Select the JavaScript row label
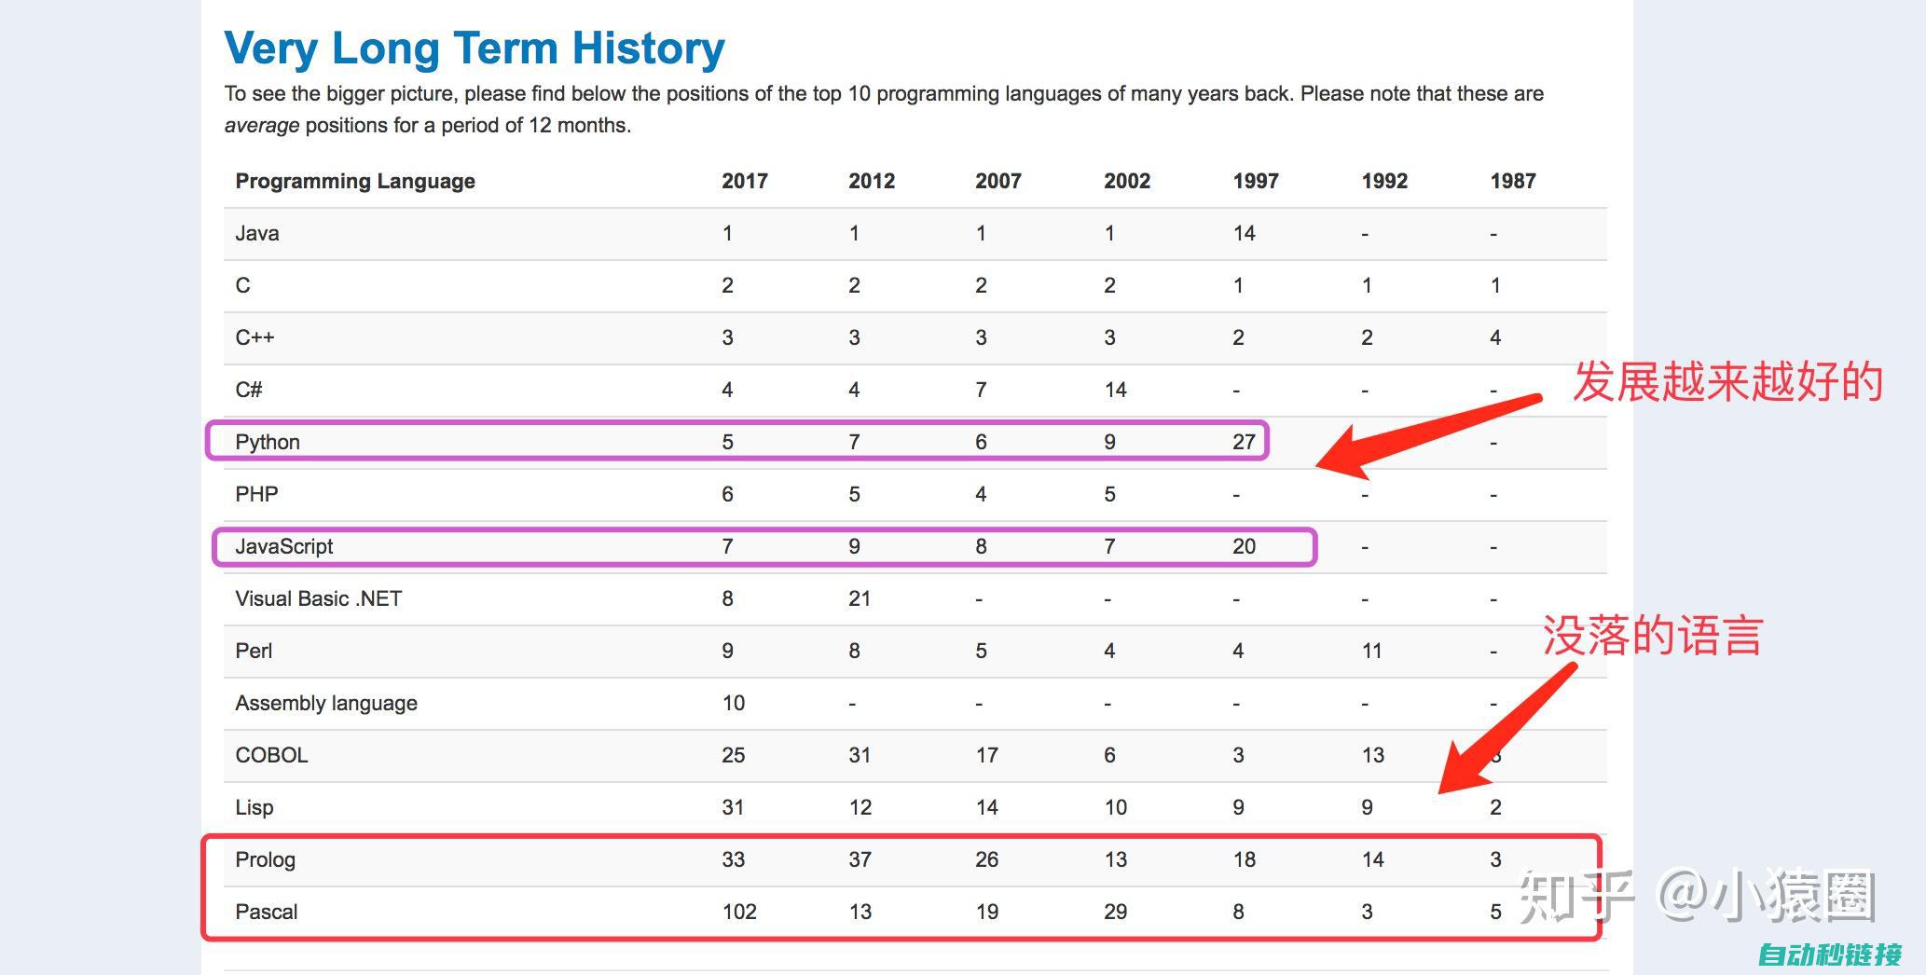 click(284, 546)
